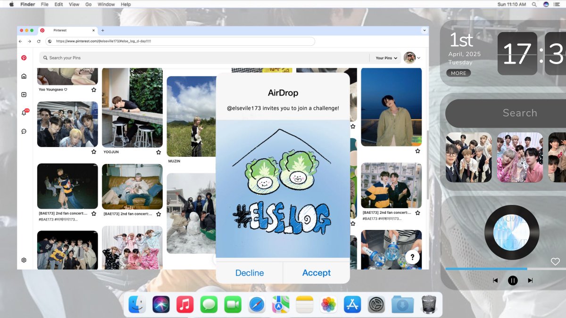Accept the AirDrop challenge invite
566x318 pixels.
click(x=316, y=273)
